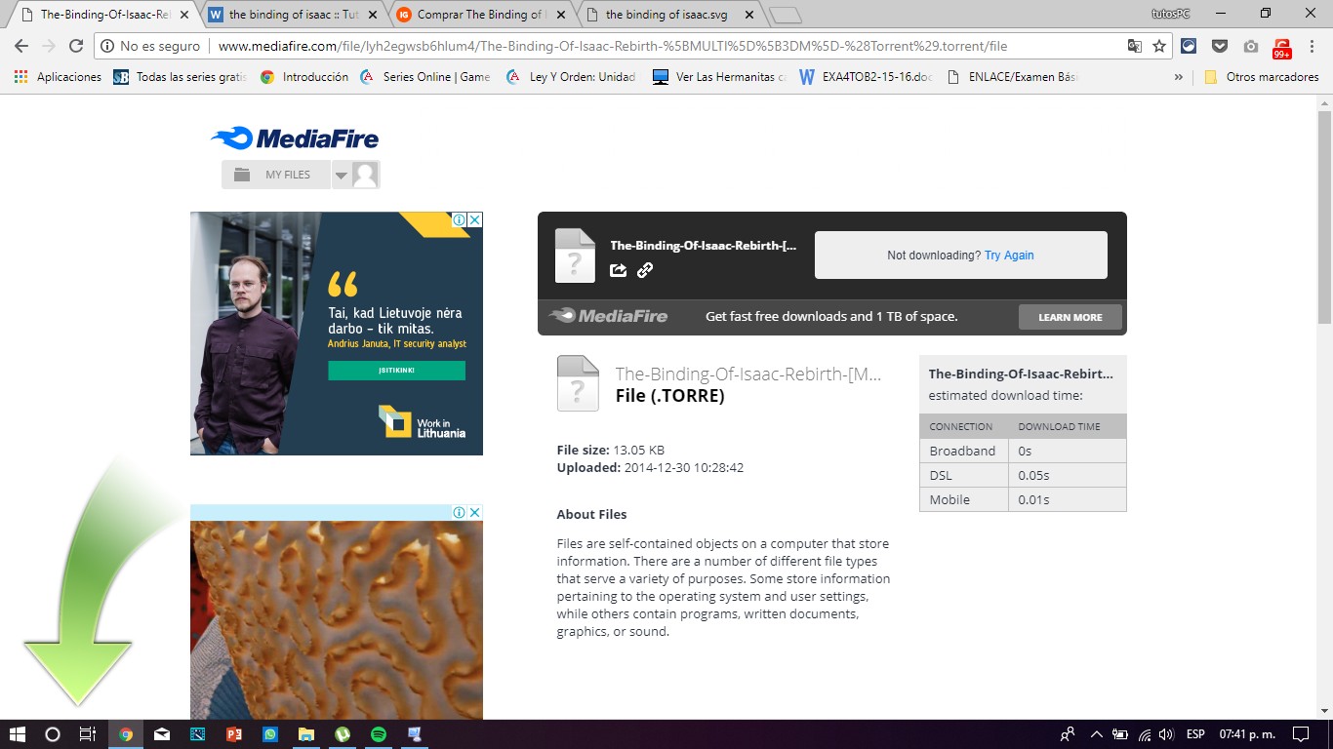Show more bookmarks with double chevron
The width and height of the screenshot is (1333, 749).
[x=1179, y=77]
